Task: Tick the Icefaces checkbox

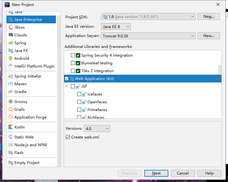Action: pos(79,94)
